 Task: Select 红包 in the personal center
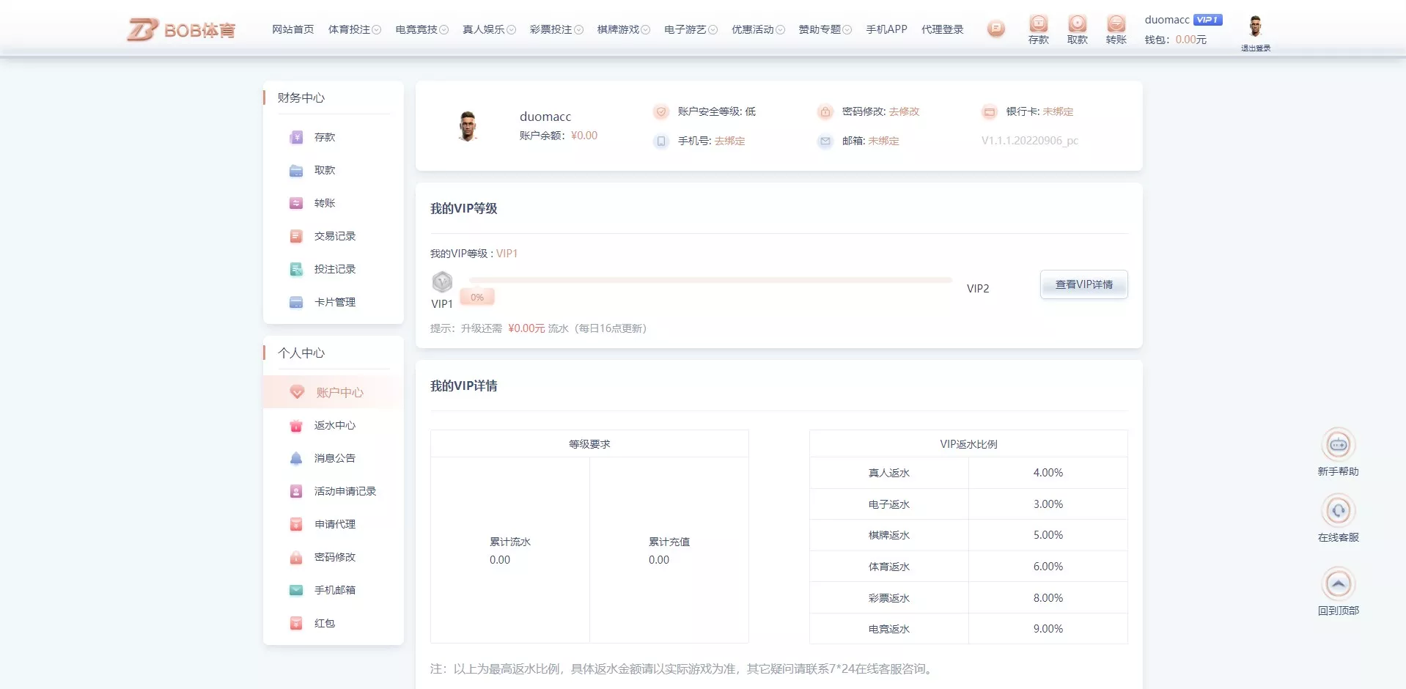click(x=325, y=623)
